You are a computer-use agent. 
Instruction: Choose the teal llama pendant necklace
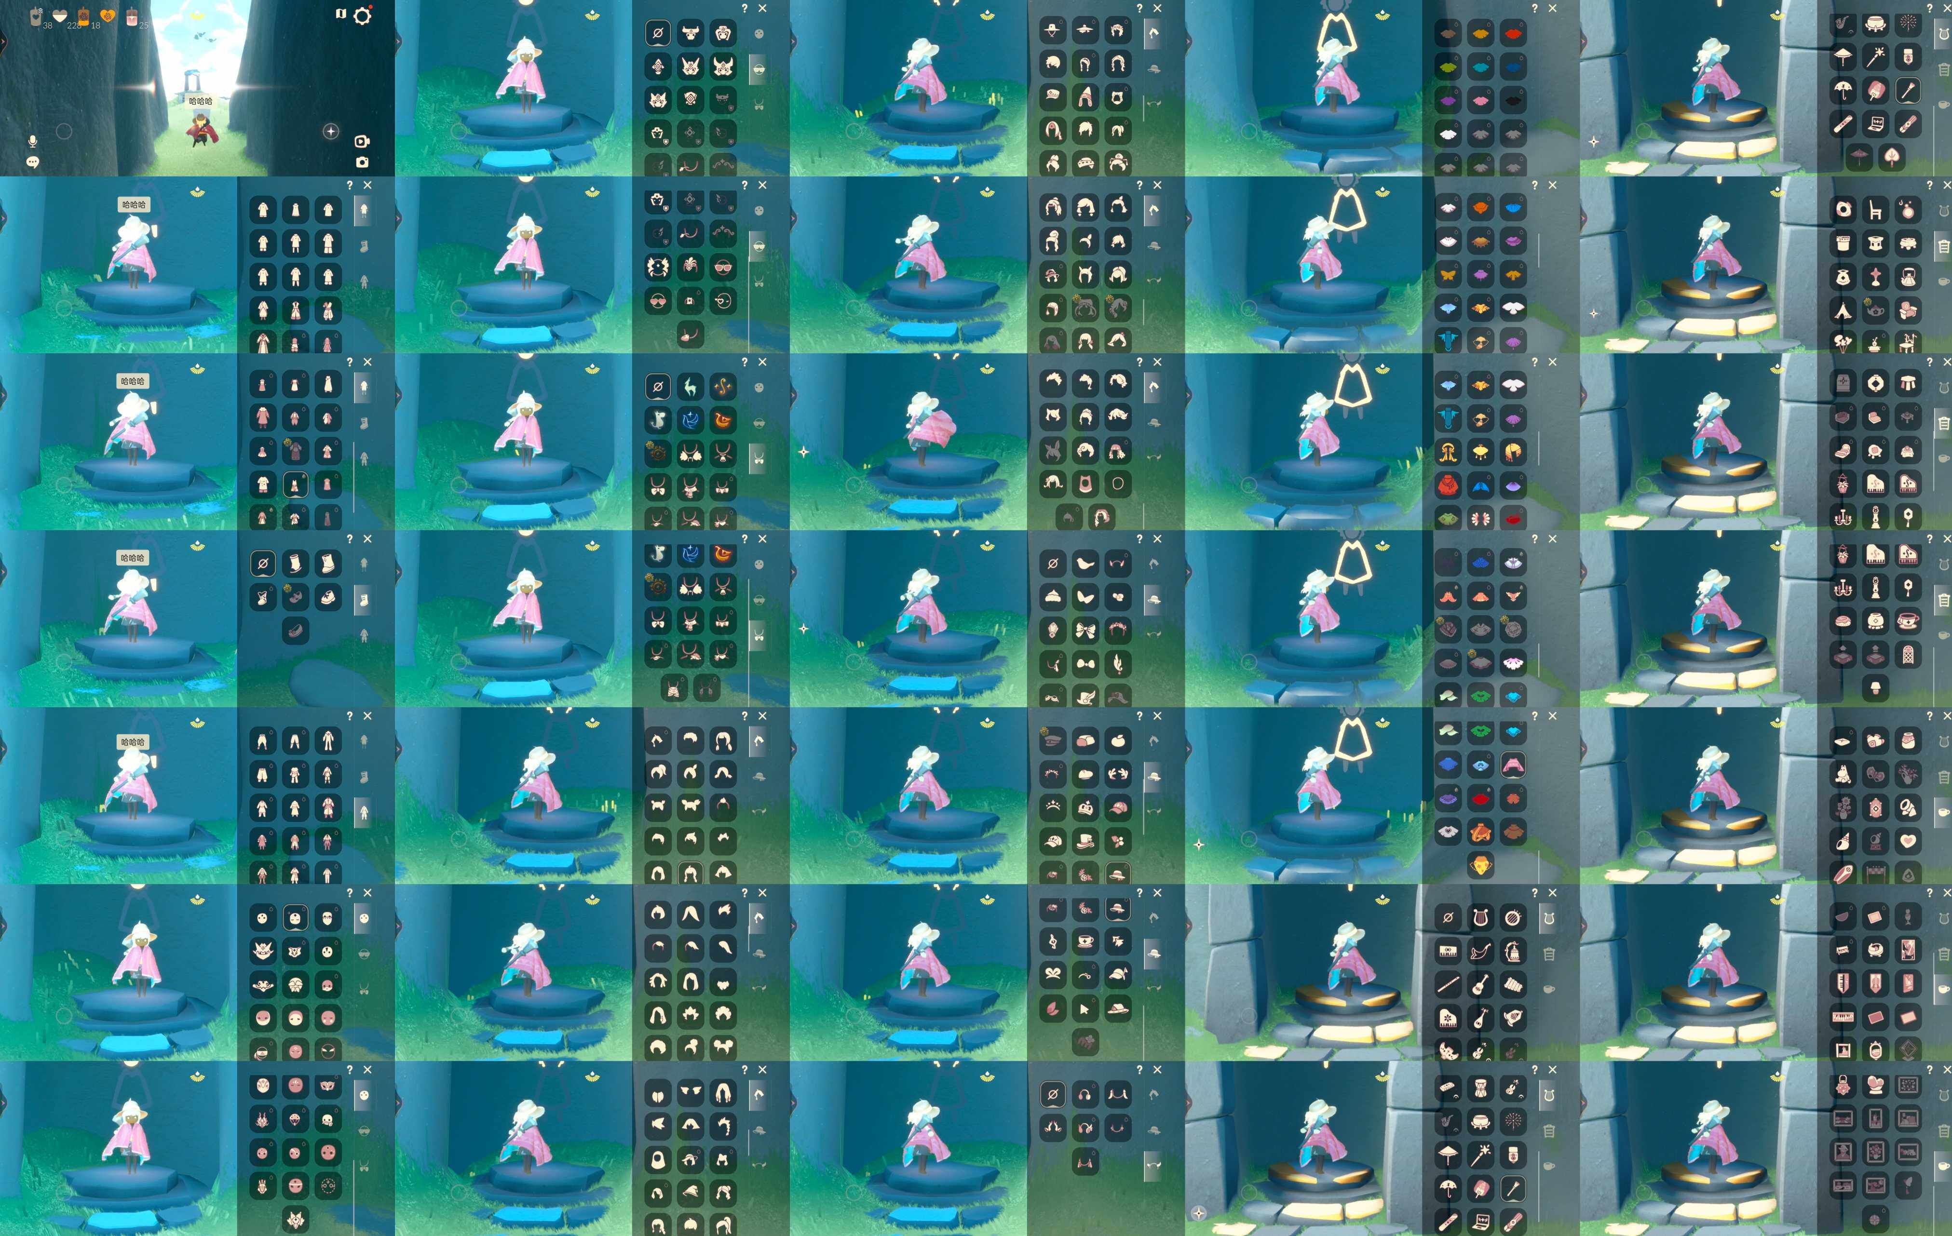coord(690,387)
